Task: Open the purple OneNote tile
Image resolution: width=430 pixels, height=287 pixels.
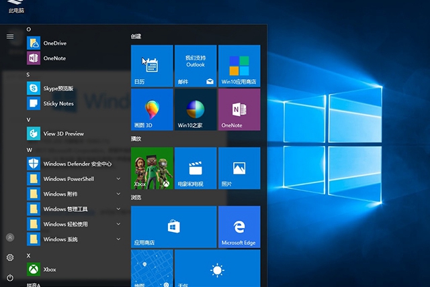Action: [x=239, y=109]
